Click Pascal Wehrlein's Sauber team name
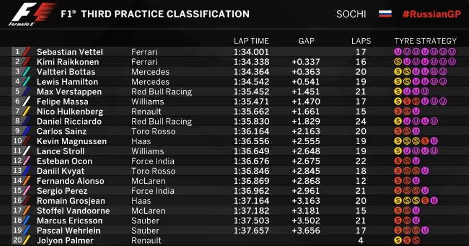This screenshot has width=469, height=246. [145, 230]
